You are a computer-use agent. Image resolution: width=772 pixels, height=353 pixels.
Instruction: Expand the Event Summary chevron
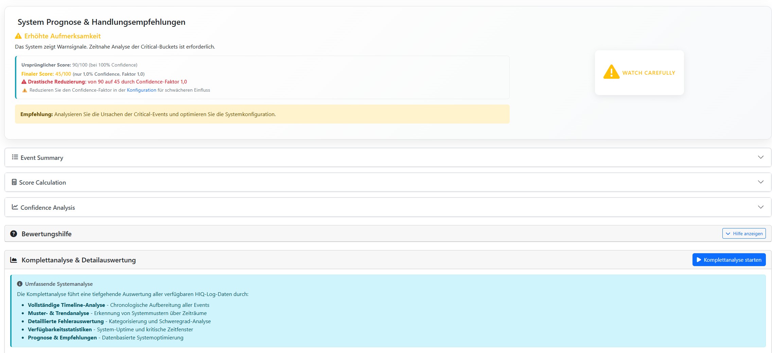click(x=760, y=157)
